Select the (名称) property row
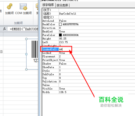Screen dimensions: 135x116 click(x=89, y=14)
